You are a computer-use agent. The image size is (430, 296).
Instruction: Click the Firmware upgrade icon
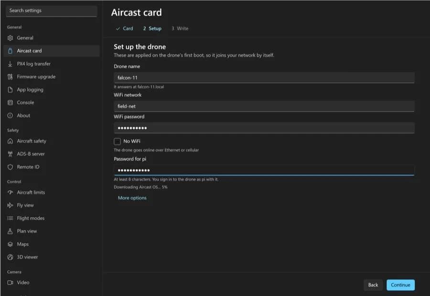click(x=10, y=77)
